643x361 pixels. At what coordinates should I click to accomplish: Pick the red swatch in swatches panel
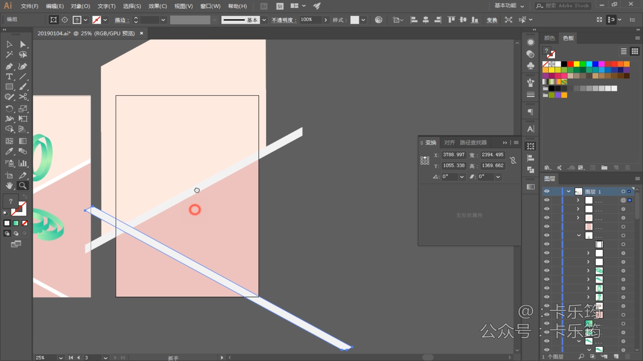570,64
